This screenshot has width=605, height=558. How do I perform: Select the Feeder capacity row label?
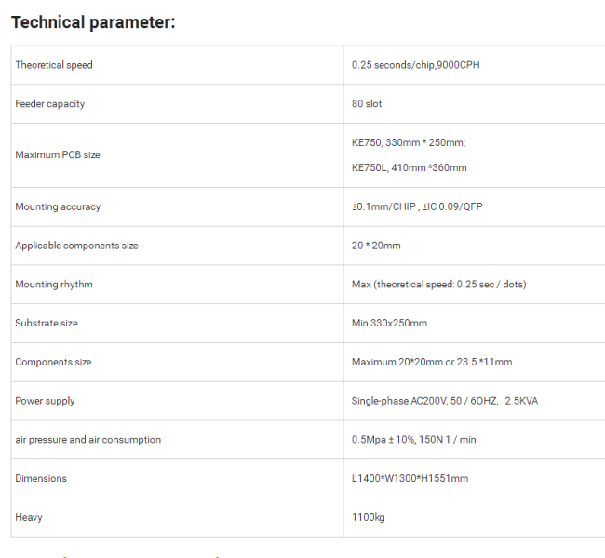tap(49, 104)
